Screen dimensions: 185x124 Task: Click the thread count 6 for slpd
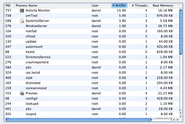point(146,78)
